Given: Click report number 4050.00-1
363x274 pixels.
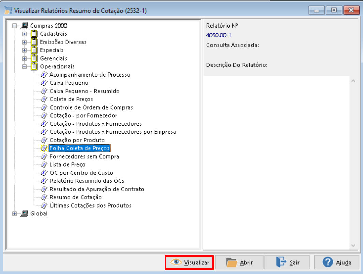Looking at the screenshot, I should click(x=218, y=35).
